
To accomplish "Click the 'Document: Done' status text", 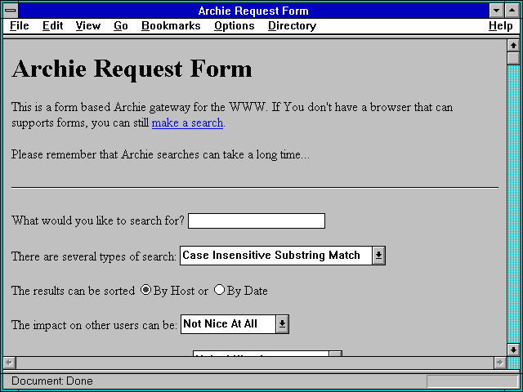I will (x=52, y=381).
